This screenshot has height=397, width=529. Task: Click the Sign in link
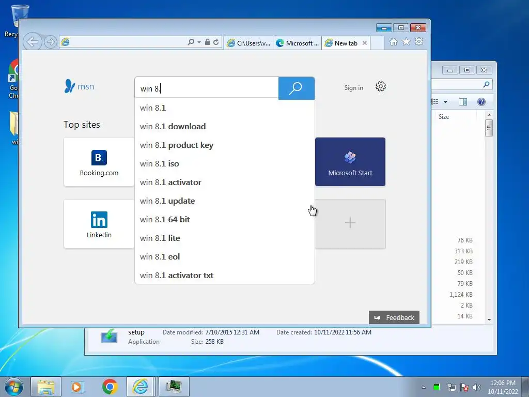point(353,88)
